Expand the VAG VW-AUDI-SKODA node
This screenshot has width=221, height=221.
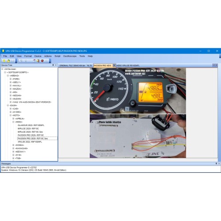click(x=11, y=102)
